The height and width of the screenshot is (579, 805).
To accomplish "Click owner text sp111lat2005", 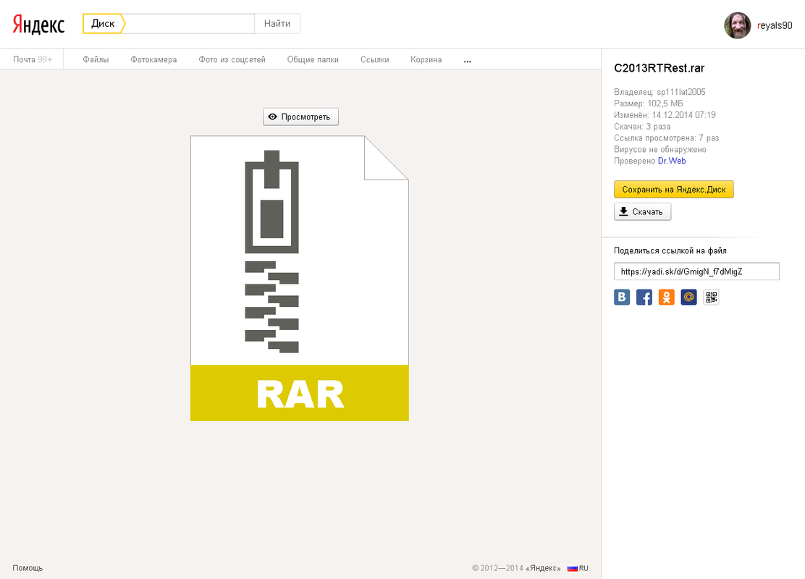I will coord(680,92).
